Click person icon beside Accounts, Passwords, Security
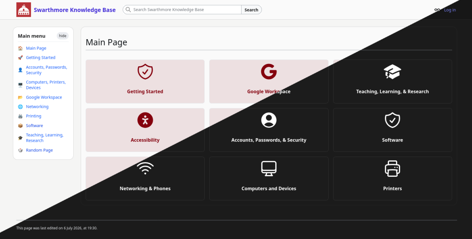Screen dimensions: 472x239 point(20,70)
